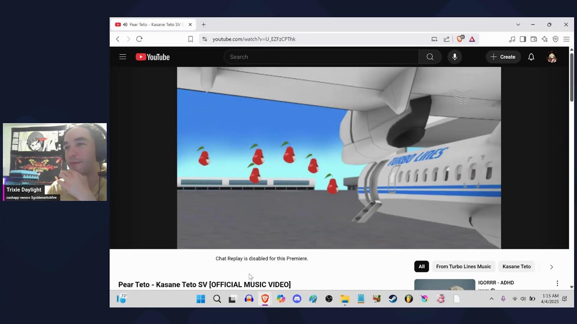
Task: Open the weather widget on taskbar
Action: 122,299
